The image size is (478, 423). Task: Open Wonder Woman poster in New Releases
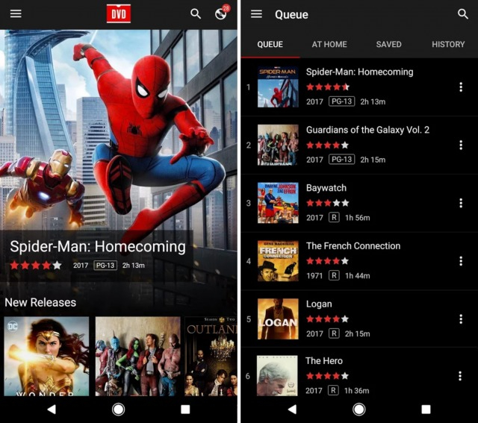tap(46, 357)
